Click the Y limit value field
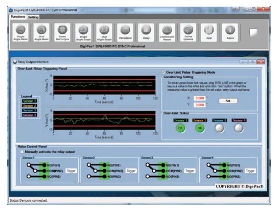Image resolution: width=277 pixels, height=210 pixels. click(200, 105)
